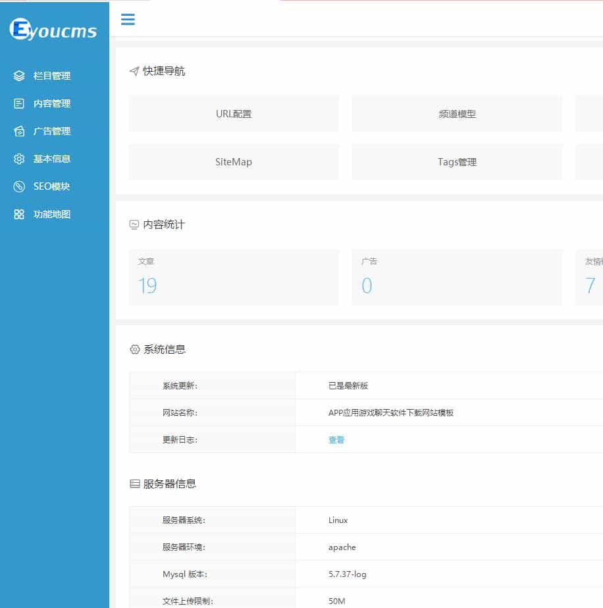Image resolution: width=603 pixels, height=608 pixels.
Task: Open the 广告 count card showing 0
Action: (457, 277)
